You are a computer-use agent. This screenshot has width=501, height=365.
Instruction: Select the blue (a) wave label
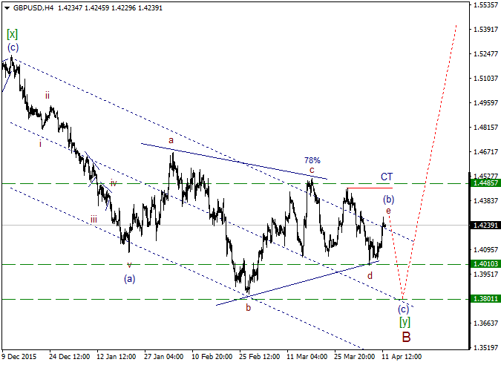(x=129, y=279)
